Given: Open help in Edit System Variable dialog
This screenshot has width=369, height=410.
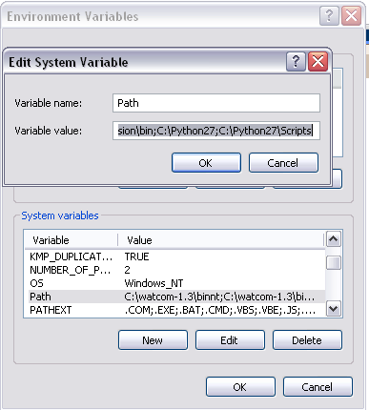Looking at the screenshot, I should (x=296, y=61).
